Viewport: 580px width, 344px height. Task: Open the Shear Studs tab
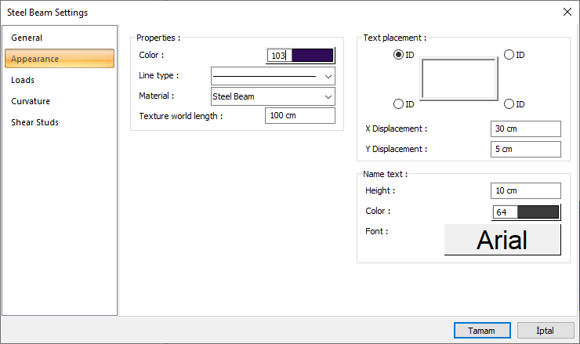(35, 122)
